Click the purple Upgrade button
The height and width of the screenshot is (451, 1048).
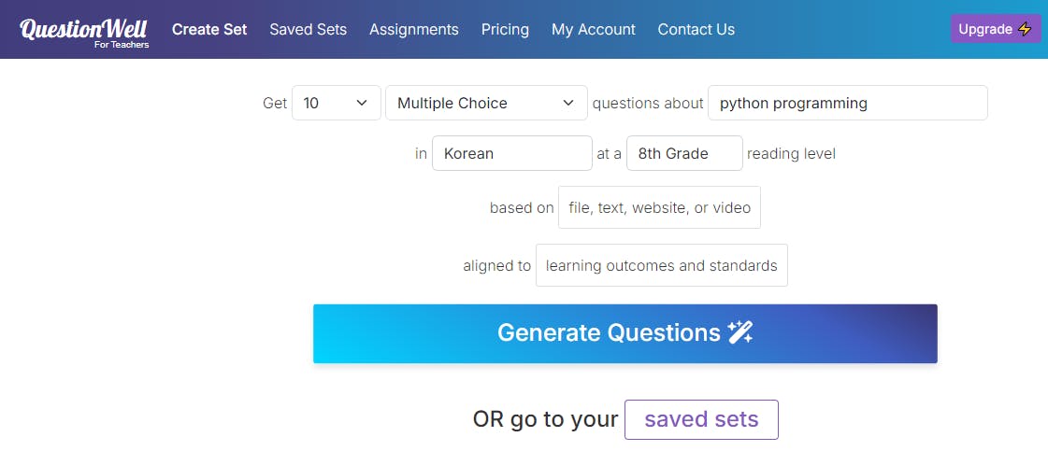click(995, 29)
